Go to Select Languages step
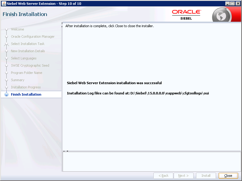The width and height of the screenshot is (242, 181). pyautogui.click(x=24, y=58)
